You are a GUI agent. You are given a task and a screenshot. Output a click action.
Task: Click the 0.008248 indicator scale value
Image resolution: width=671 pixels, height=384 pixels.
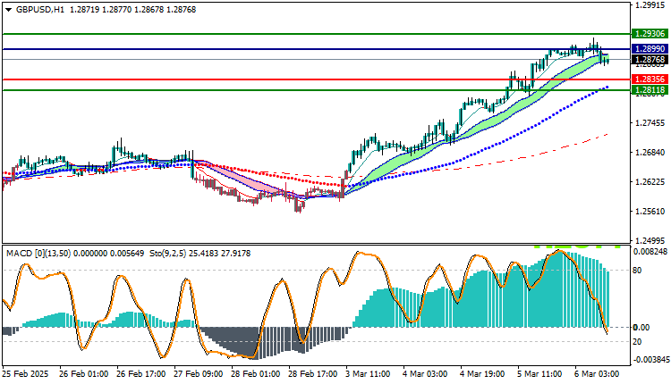click(650, 252)
